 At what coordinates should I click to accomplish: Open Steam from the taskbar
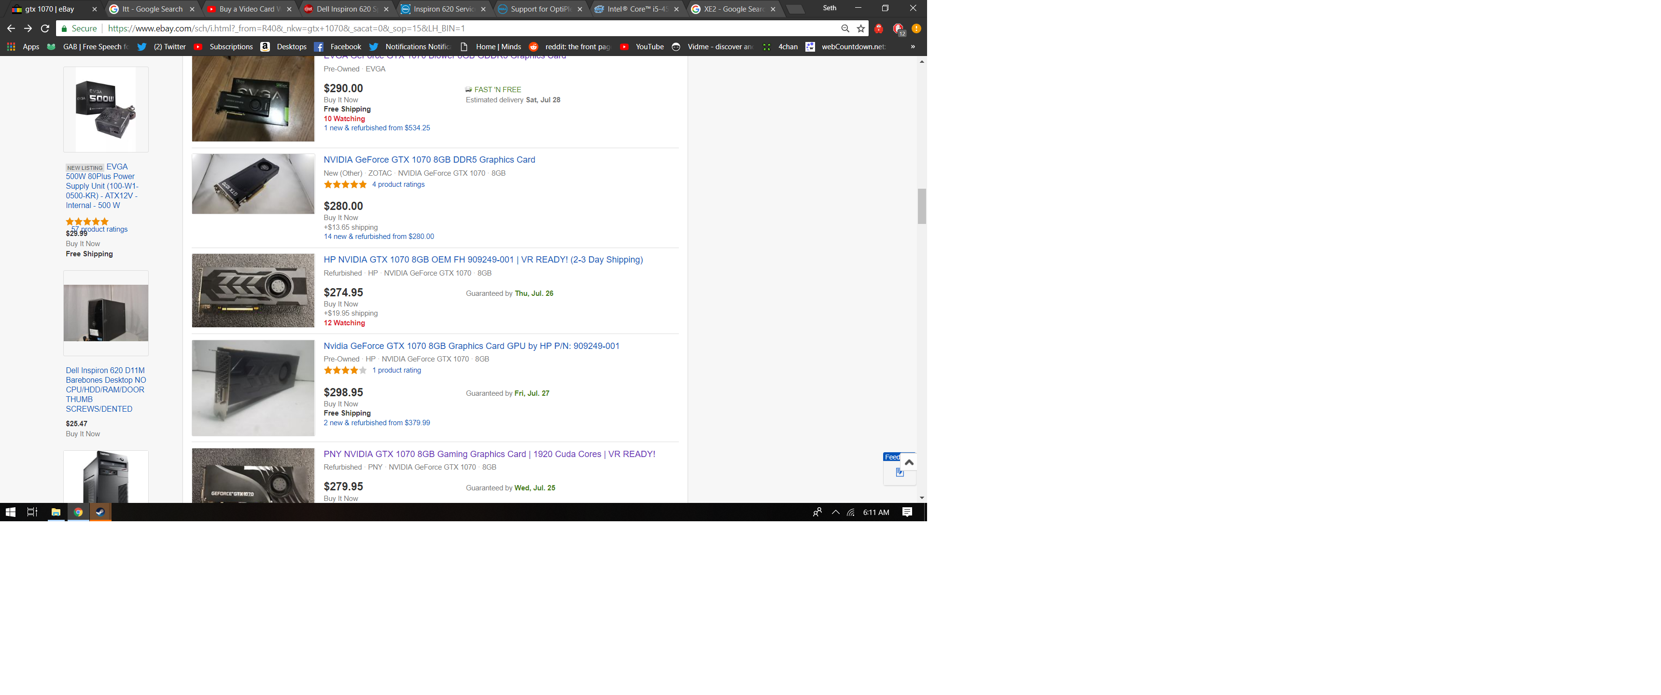[100, 512]
